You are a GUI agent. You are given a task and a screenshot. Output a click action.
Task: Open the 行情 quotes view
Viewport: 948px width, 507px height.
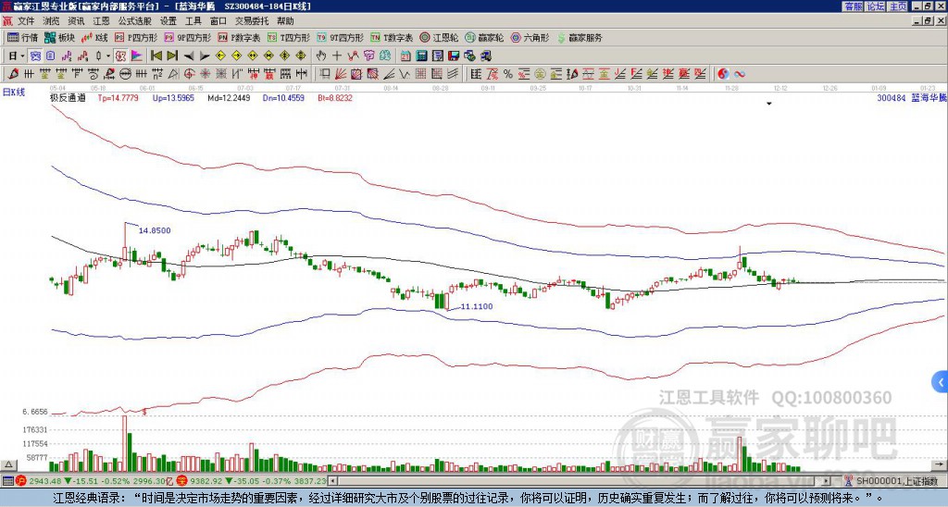[22, 37]
